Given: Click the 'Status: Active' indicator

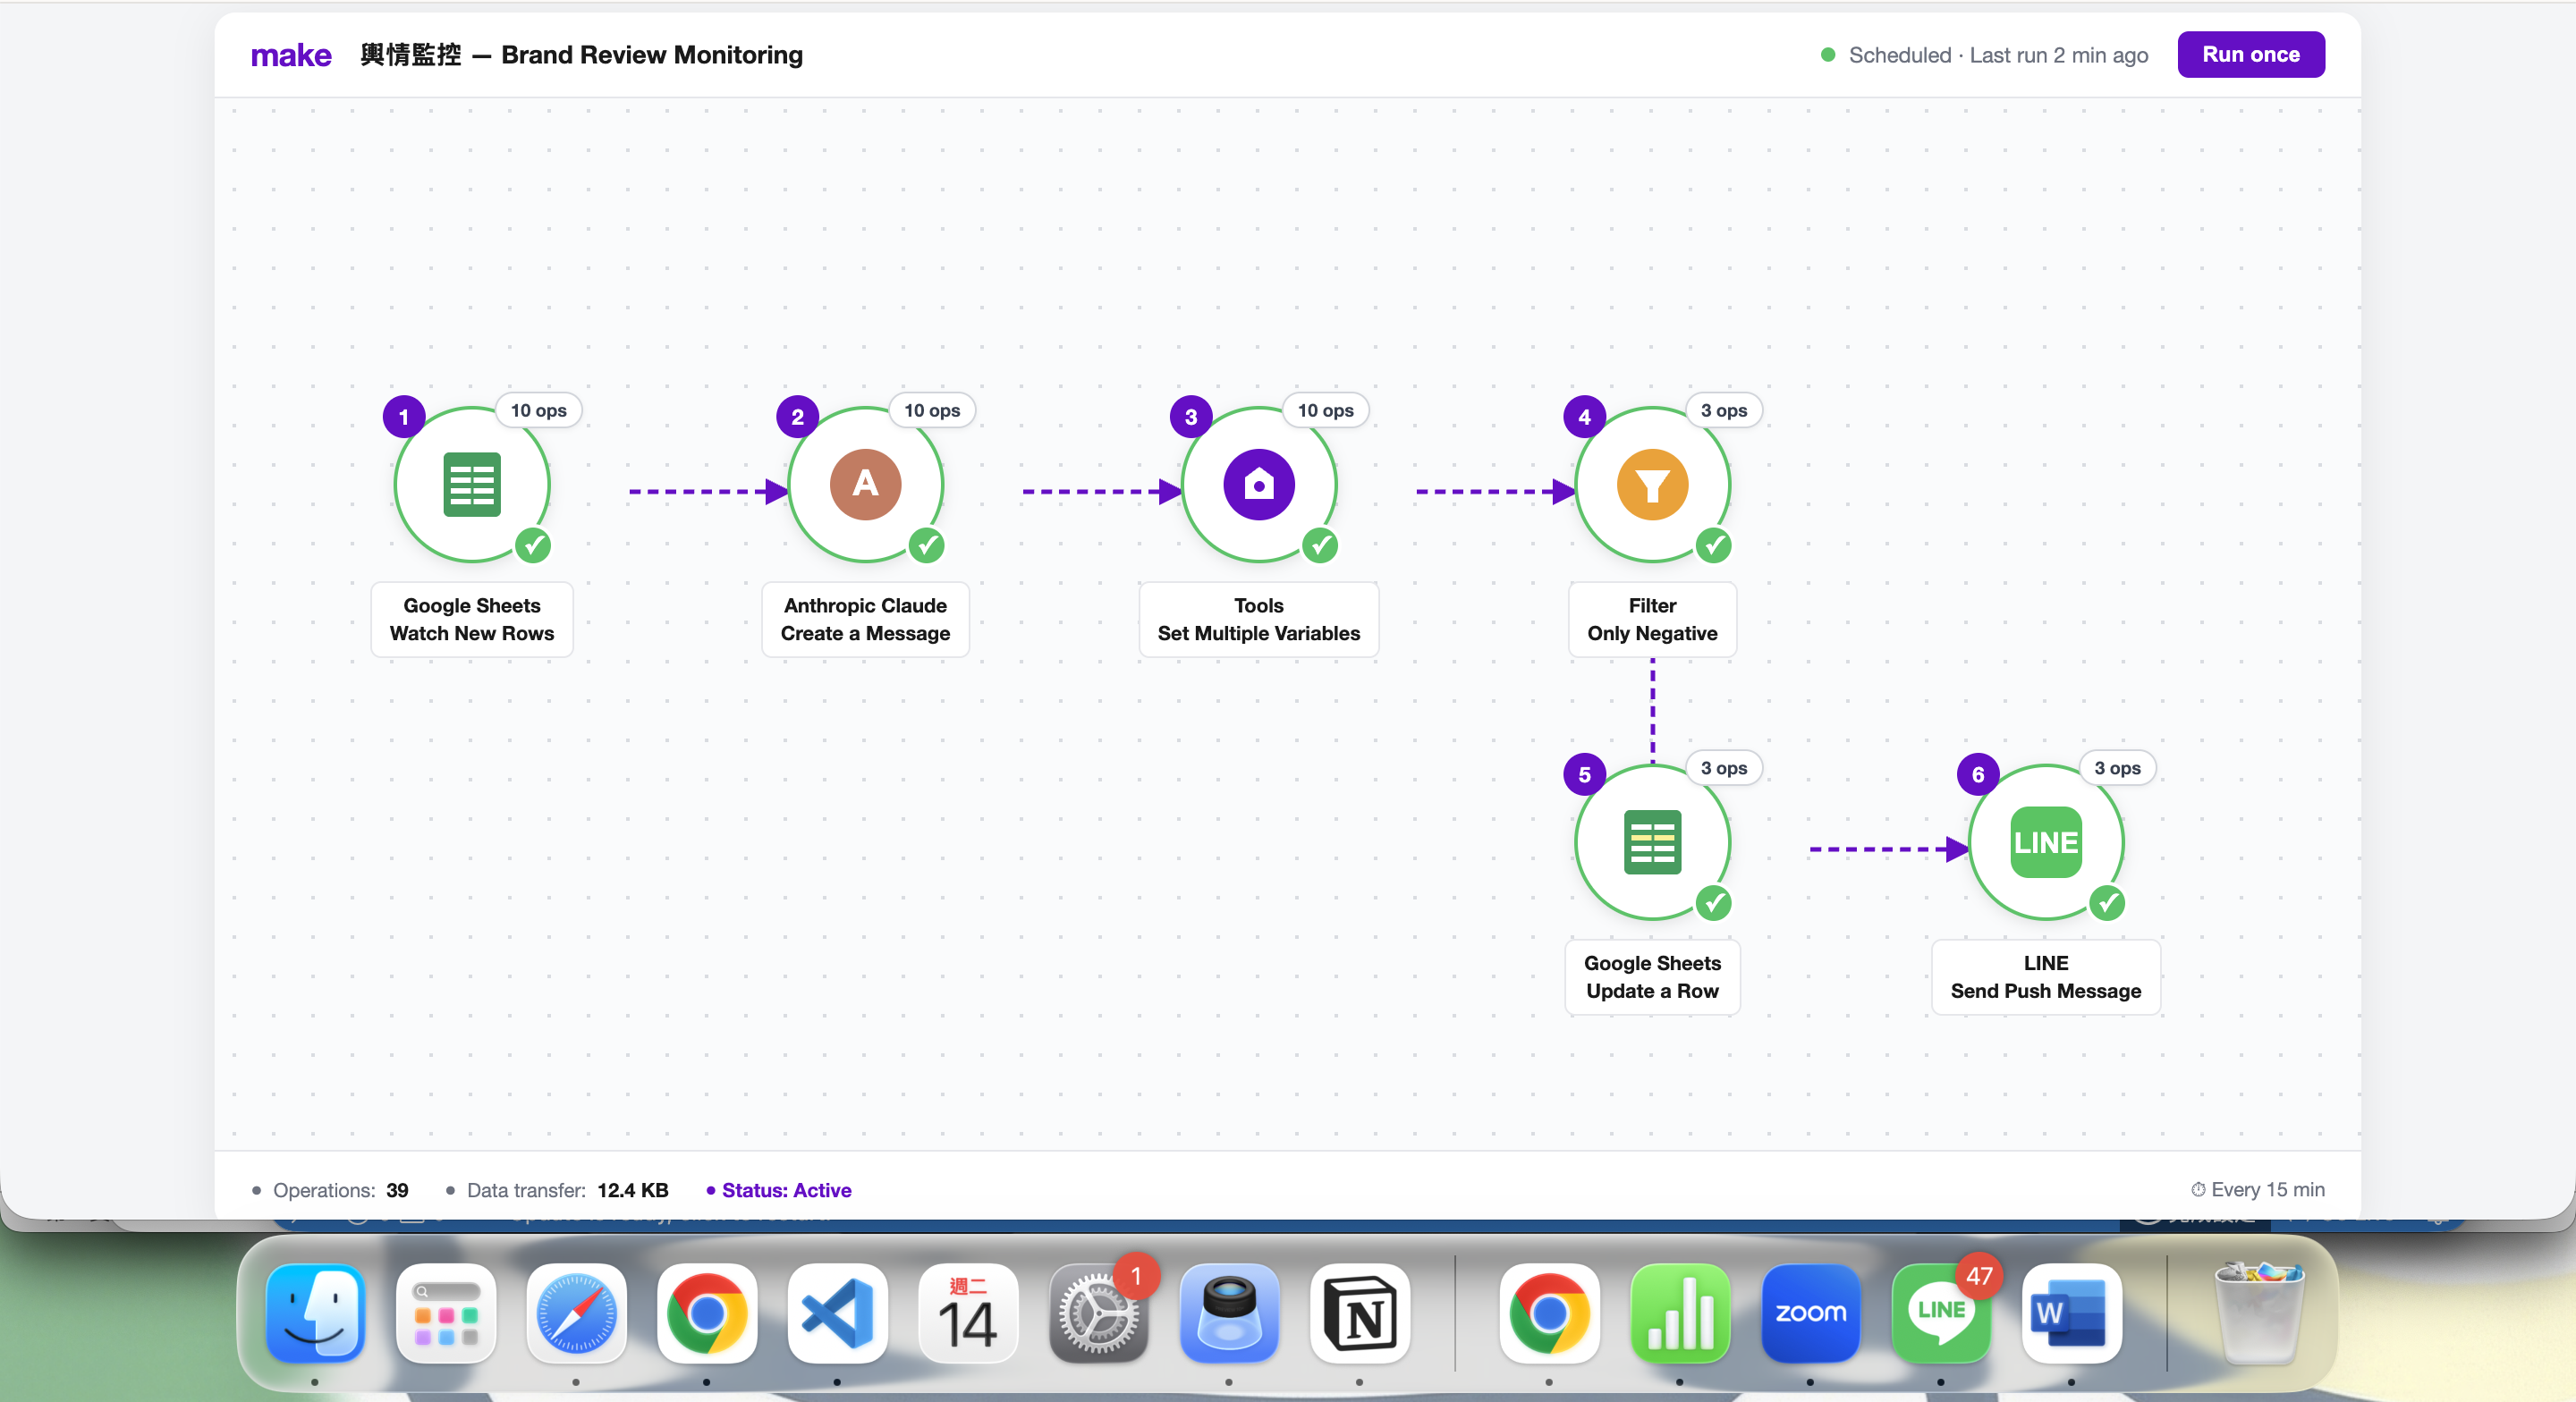Looking at the screenshot, I should (779, 1190).
